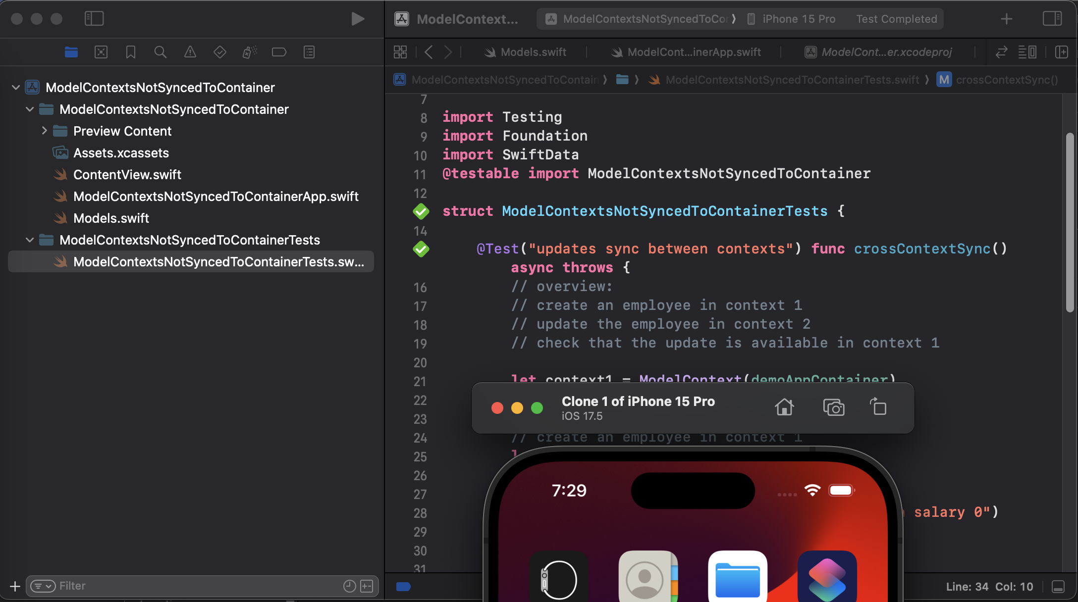The width and height of the screenshot is (1078, 602).
Task: Open the Breakpoint navigator icon
Action: coord(279,52)
